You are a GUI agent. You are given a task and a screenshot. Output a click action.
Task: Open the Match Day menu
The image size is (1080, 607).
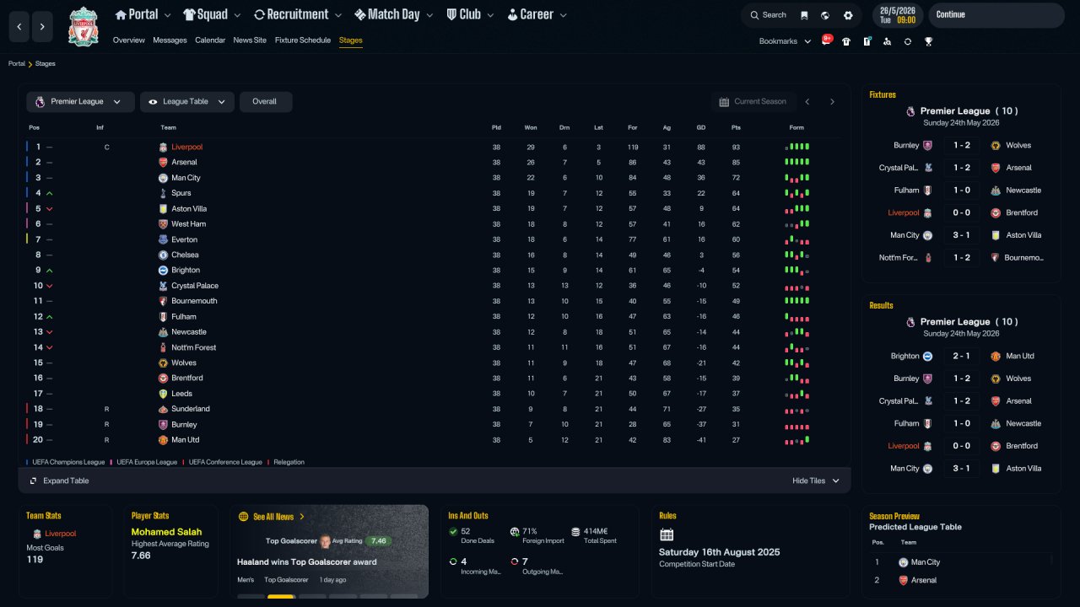pyautogui.click(x=394, y=14)
